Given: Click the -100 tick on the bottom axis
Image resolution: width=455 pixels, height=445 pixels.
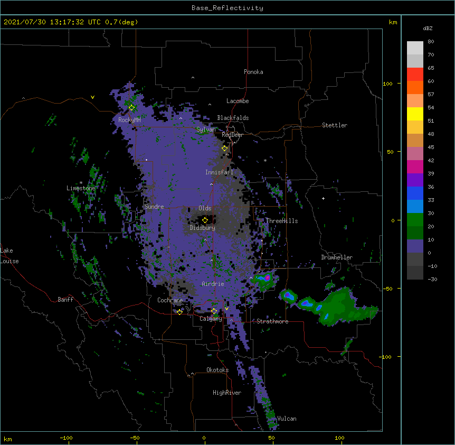Looking at the screenshot, I should (66, 438).
